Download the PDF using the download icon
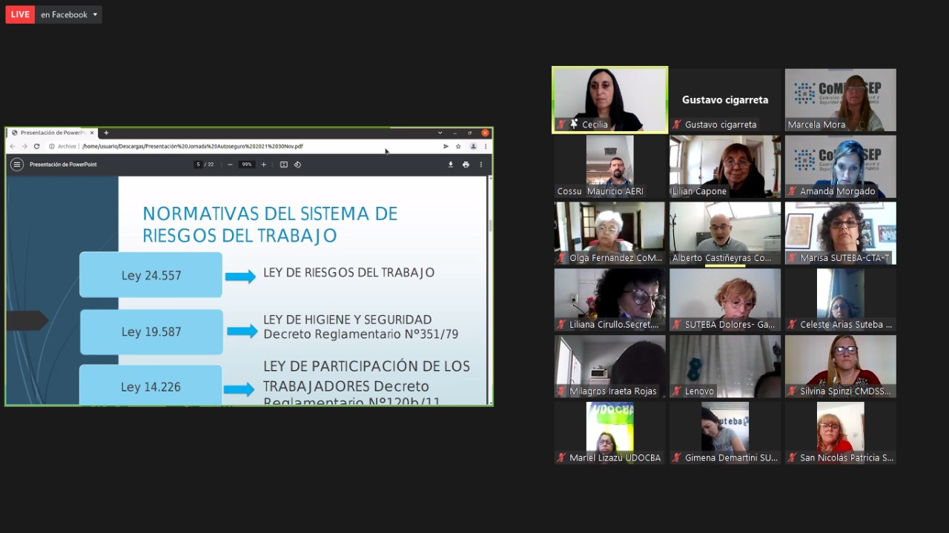The width and height of the screenshot is (949, 533). point(450,165)
